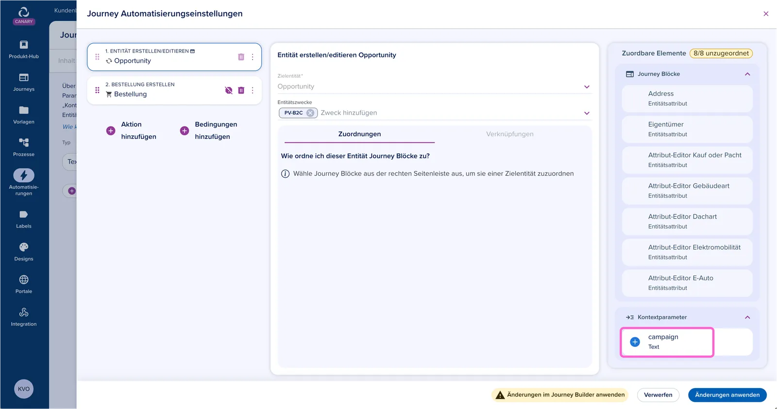Click the drag handle of Bestellung action
777x409 pixels.
(97, 90)
